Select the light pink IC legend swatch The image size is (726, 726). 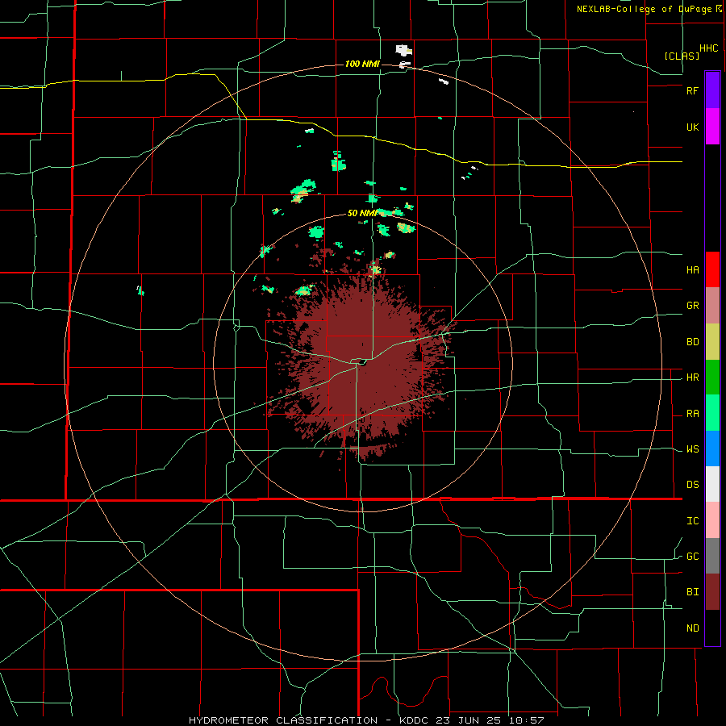(x=712, y=520)
